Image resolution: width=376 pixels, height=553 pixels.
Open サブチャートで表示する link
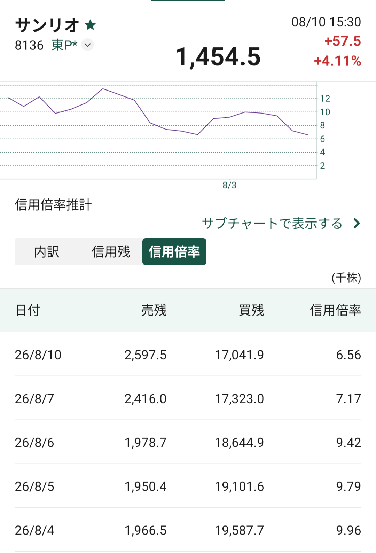(272, 224)
